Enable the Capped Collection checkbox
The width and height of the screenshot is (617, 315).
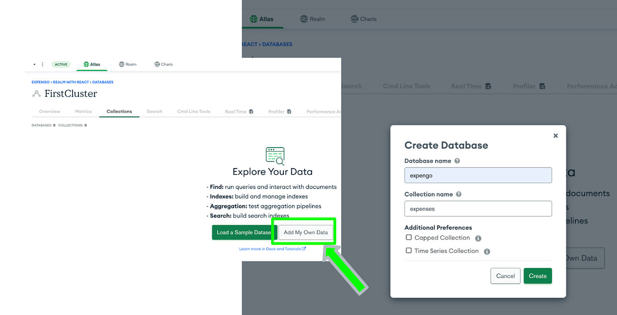(409, 237)
